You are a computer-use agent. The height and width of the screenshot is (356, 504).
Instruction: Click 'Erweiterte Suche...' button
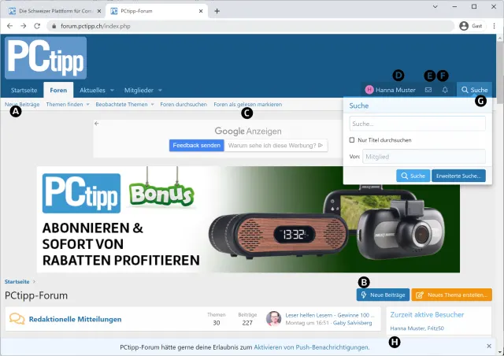pos(458,176)
